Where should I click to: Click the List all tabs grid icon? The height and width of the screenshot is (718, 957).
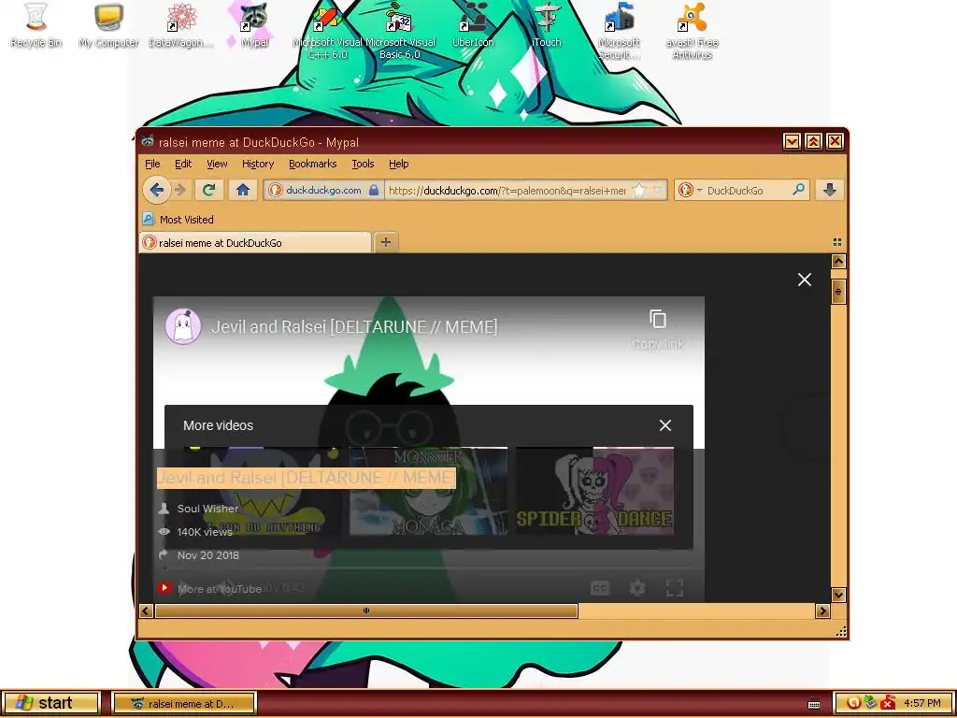click(837, 242)
